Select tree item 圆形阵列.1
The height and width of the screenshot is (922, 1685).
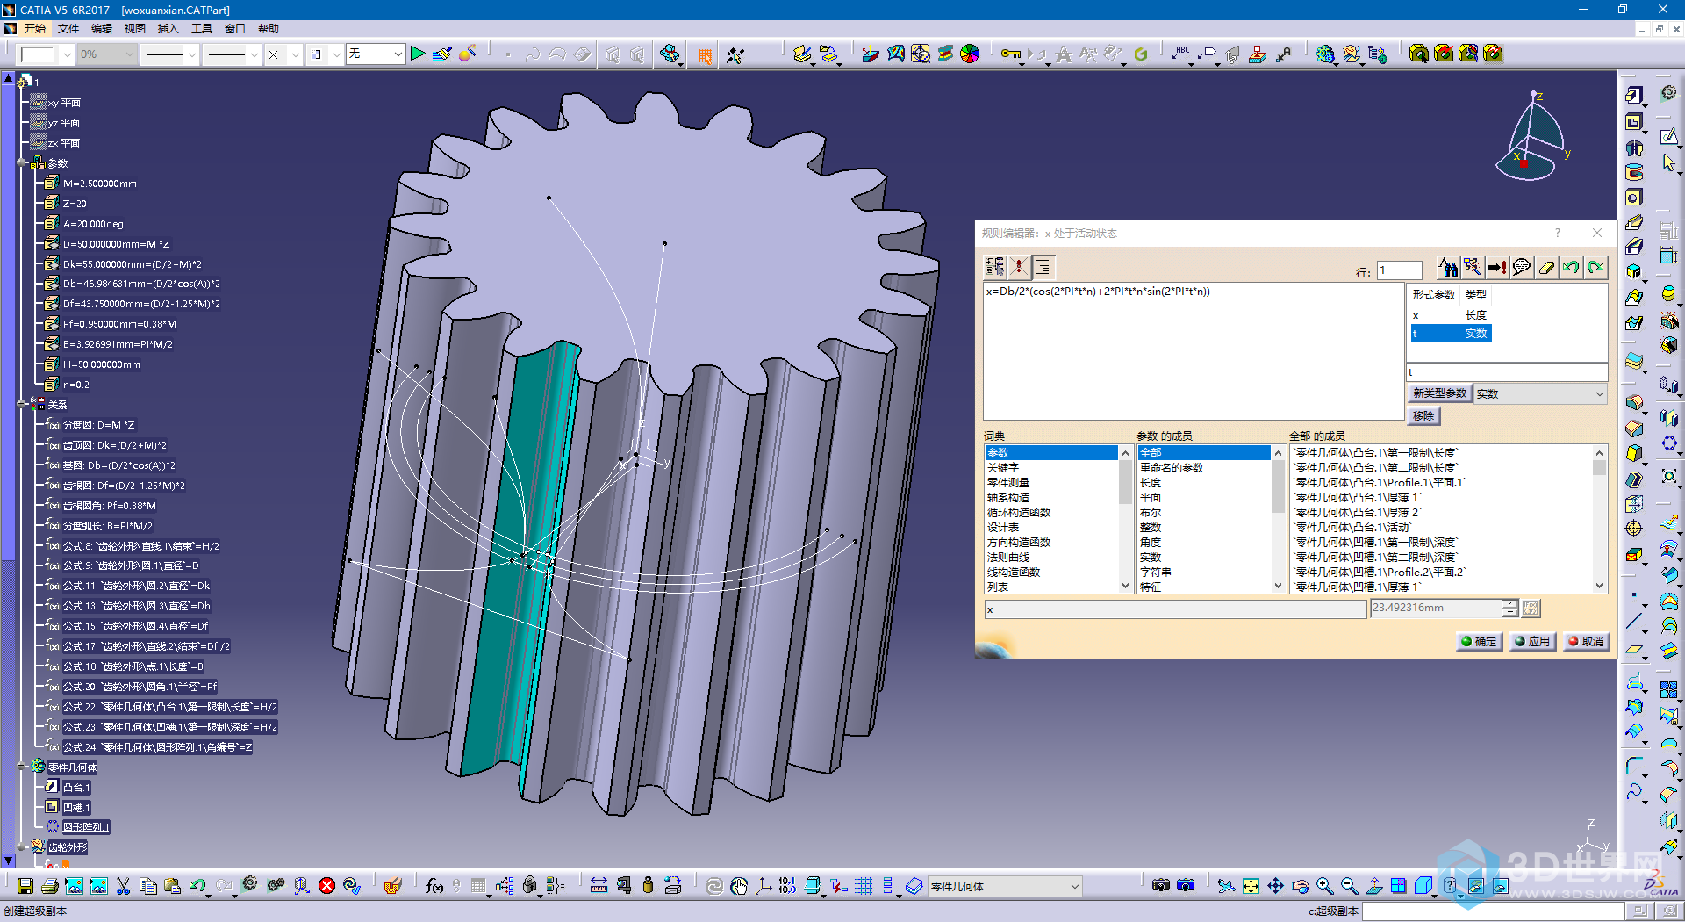tap(86, 827)
